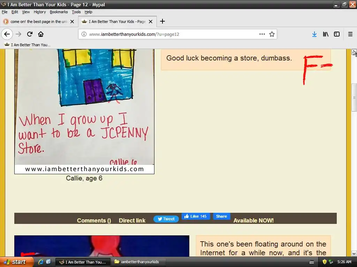Screen dimensions: 357x267
Task: Toggle the sidebar view icon
Action: coord(337,34)
